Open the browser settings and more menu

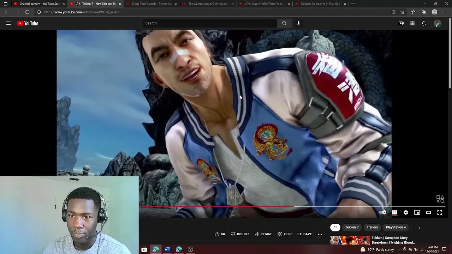click(445, 12)
